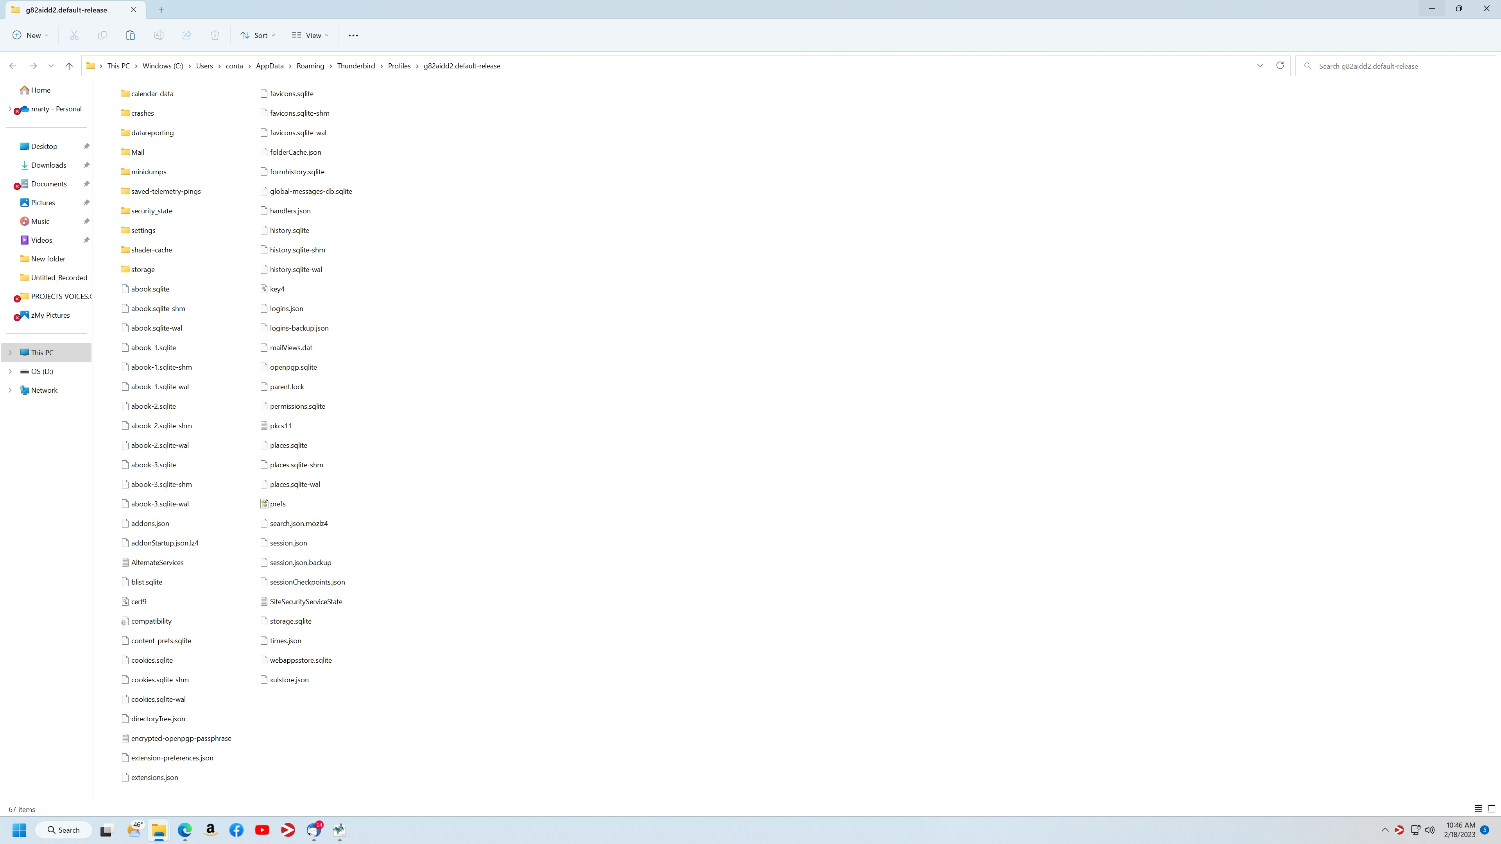Image resolution: width=1501 pixels, height=844 pixels.
Task: Switch to details view icon in status bar
Action: pyautogui.click(x=1478, y=809)
